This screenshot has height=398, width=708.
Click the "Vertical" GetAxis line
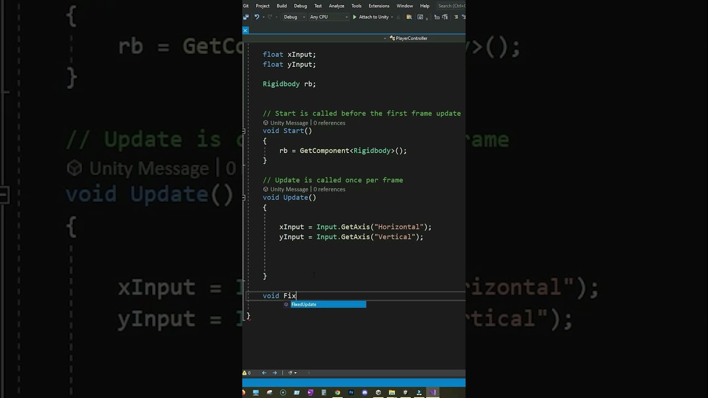click(x=351, y=237)
